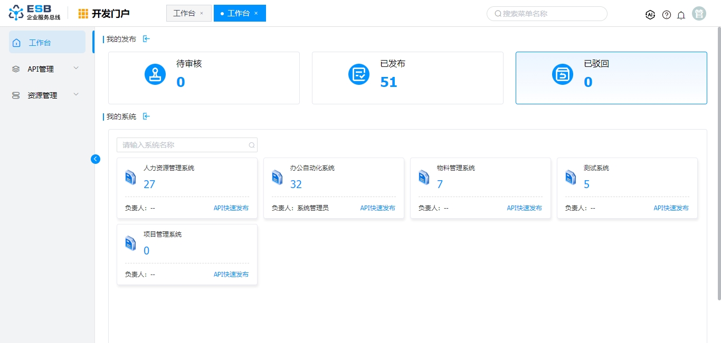Close the active 工作台 tab

(256, 13)
